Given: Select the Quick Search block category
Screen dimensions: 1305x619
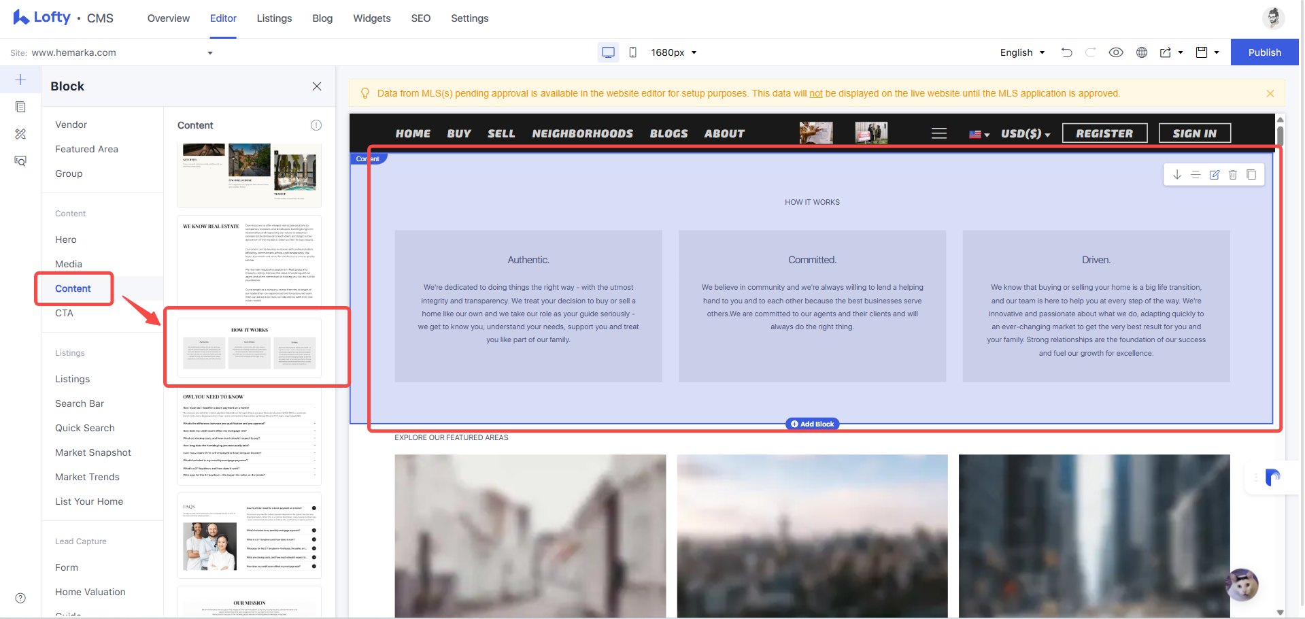Looking at the screenshot, I should point(85,428).
